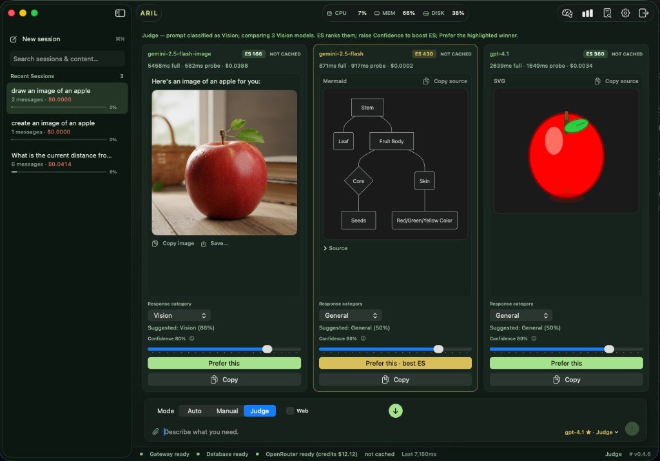660x461 pixels.
Task: Open Response category dropdown showing Vision
Action: pyautogui.click(x=179, y=315)
